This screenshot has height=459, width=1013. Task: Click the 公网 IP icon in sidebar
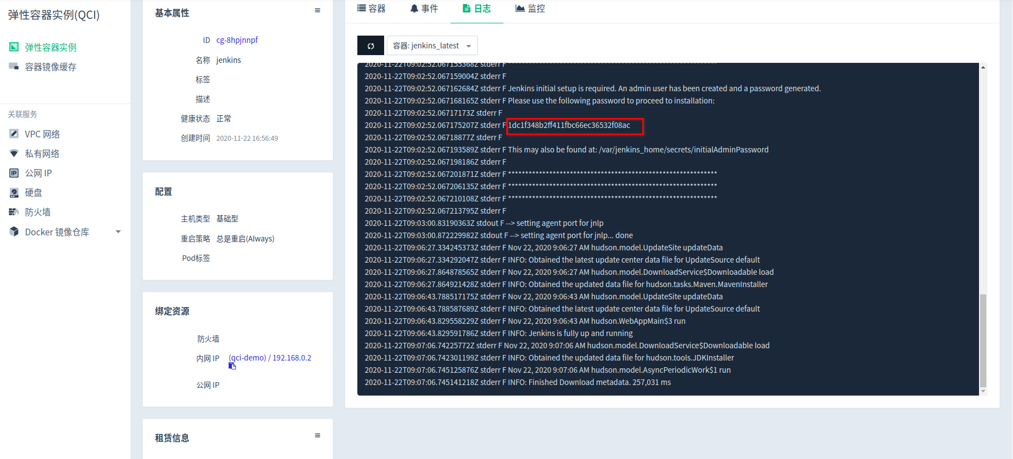[x=14, y=173]
